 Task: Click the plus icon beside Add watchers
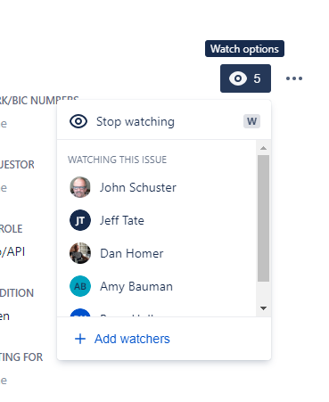80,339
